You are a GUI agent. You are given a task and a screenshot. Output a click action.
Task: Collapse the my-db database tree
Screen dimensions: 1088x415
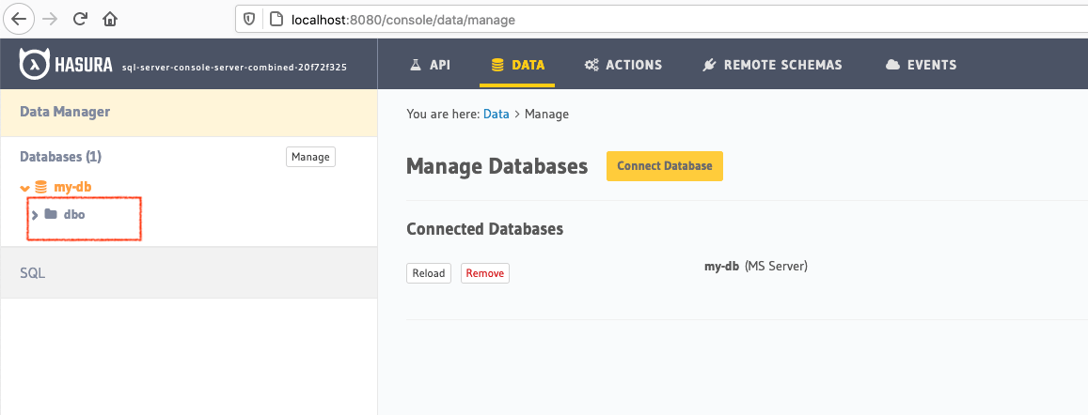pyautogui.click(x=25, y=188)
